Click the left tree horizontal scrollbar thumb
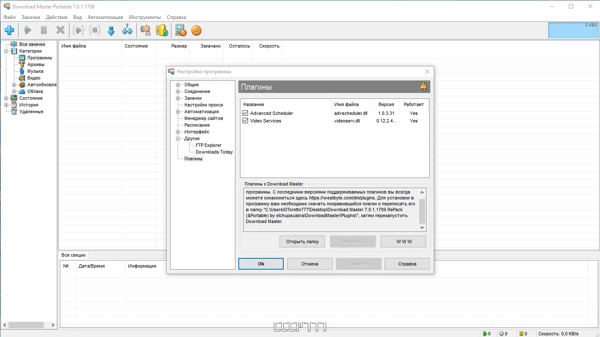Viewport: 600px width, 337px height. tap(26, 325)
